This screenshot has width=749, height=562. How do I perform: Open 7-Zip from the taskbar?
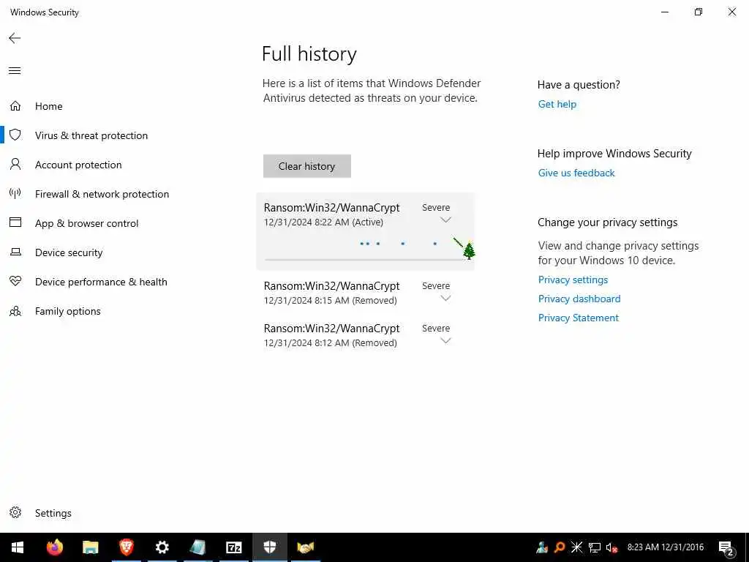234,547
